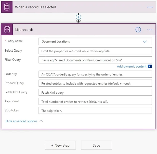Select the 'When a record is selected' title
The image size is (157, 154).
click(x=35, y=7)
